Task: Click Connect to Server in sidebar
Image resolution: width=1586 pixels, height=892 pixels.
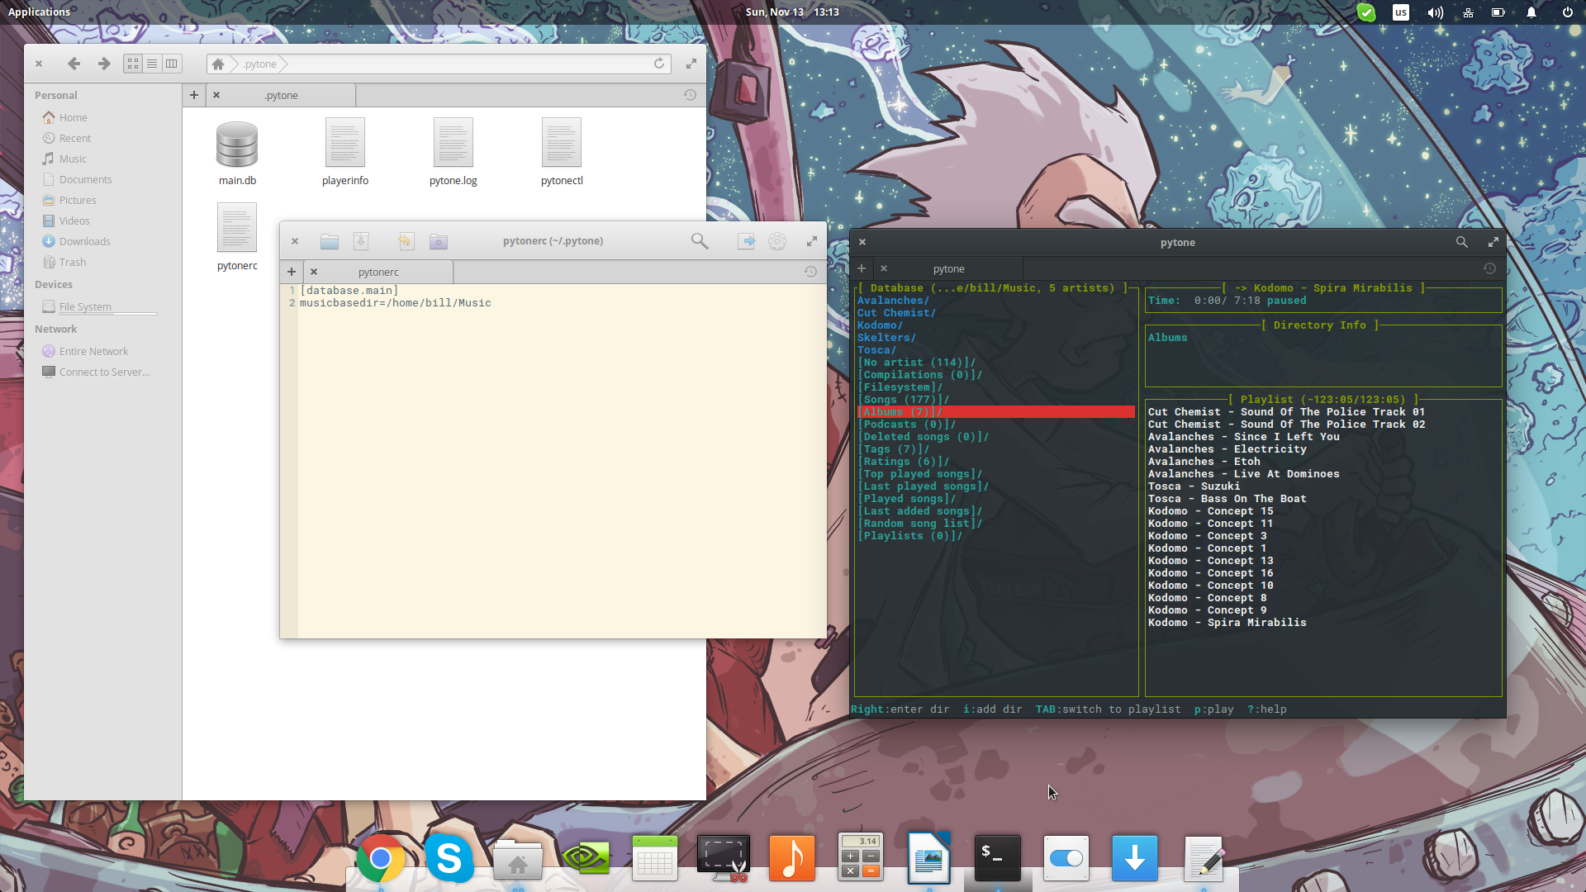Action: pyautogui.click(x=104, y=372)
